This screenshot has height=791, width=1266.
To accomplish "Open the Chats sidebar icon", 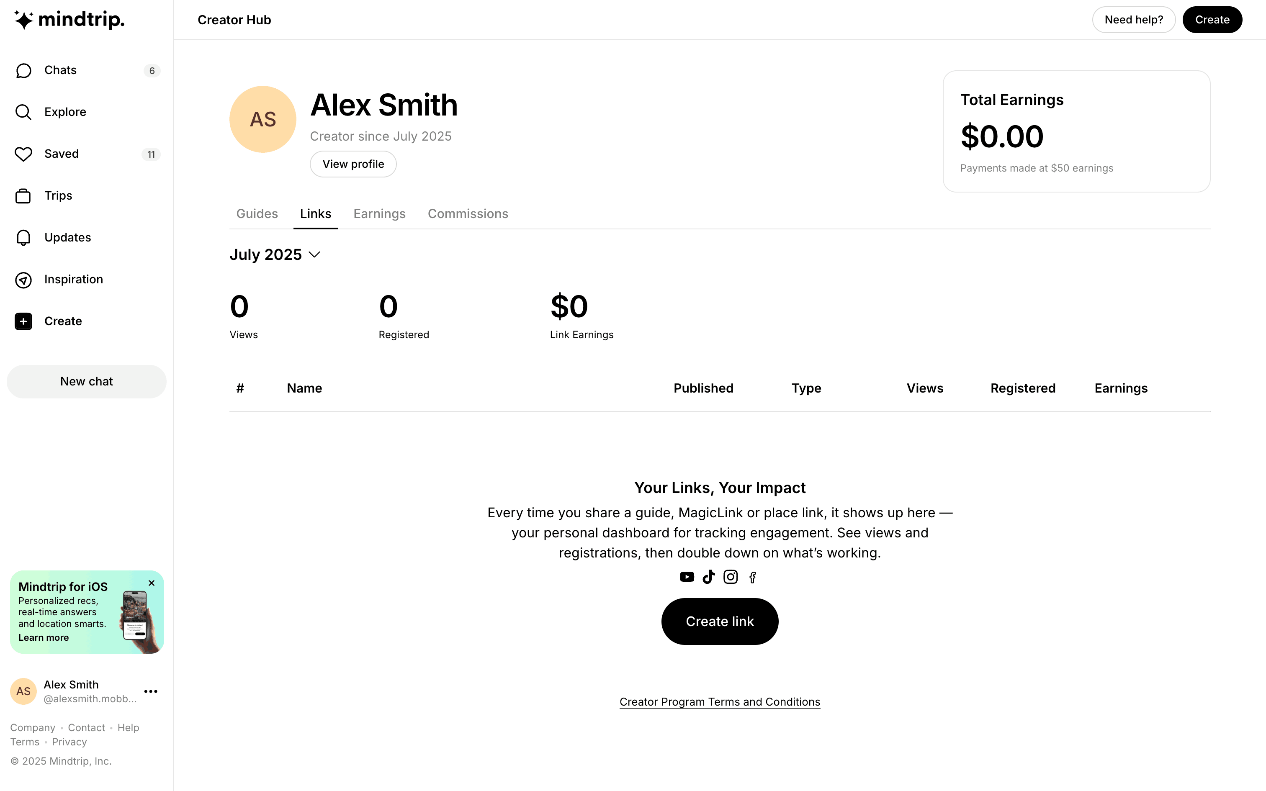I will (23, 71).
